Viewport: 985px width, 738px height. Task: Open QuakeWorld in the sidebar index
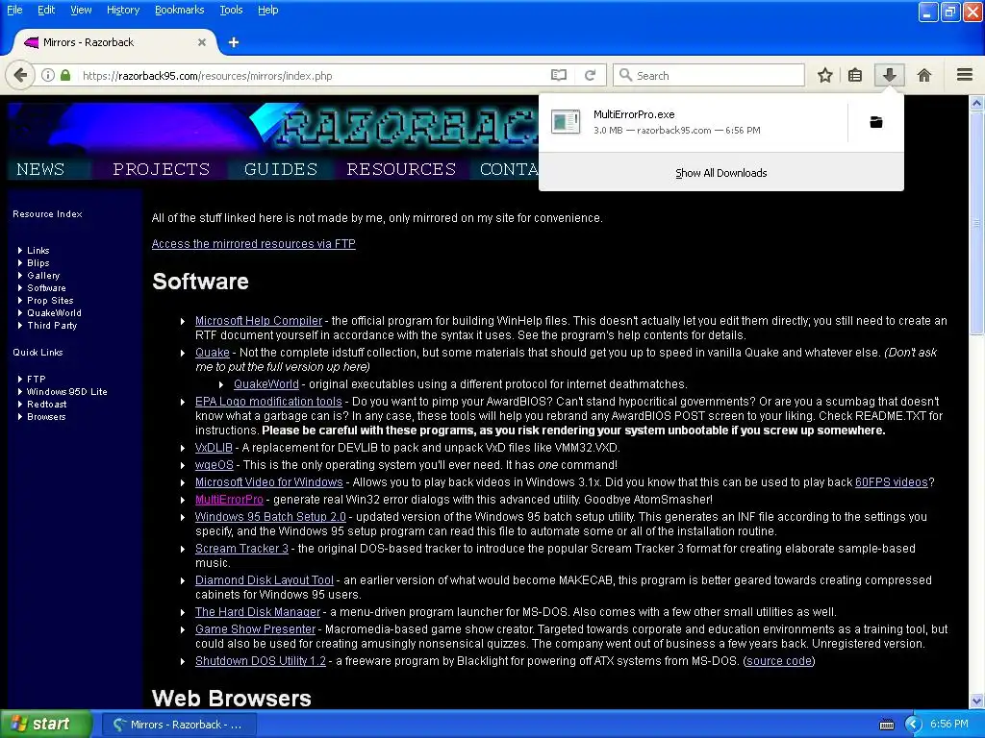(x=54, y=313)
